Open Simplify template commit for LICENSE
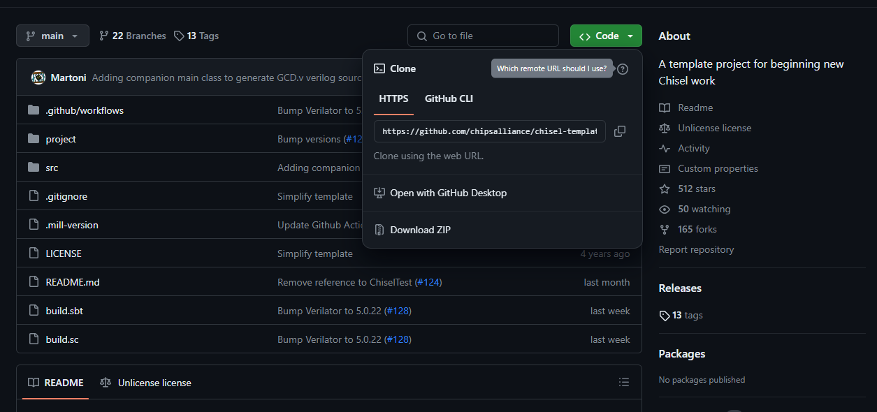 (x=315, y=253)
